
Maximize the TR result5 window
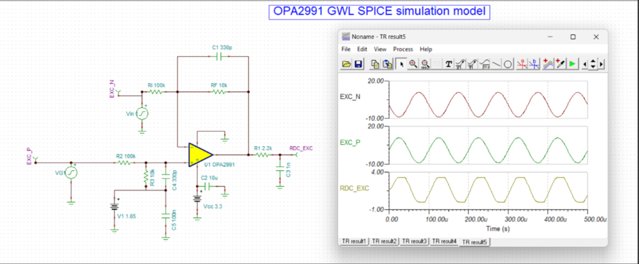pos(573,36)
